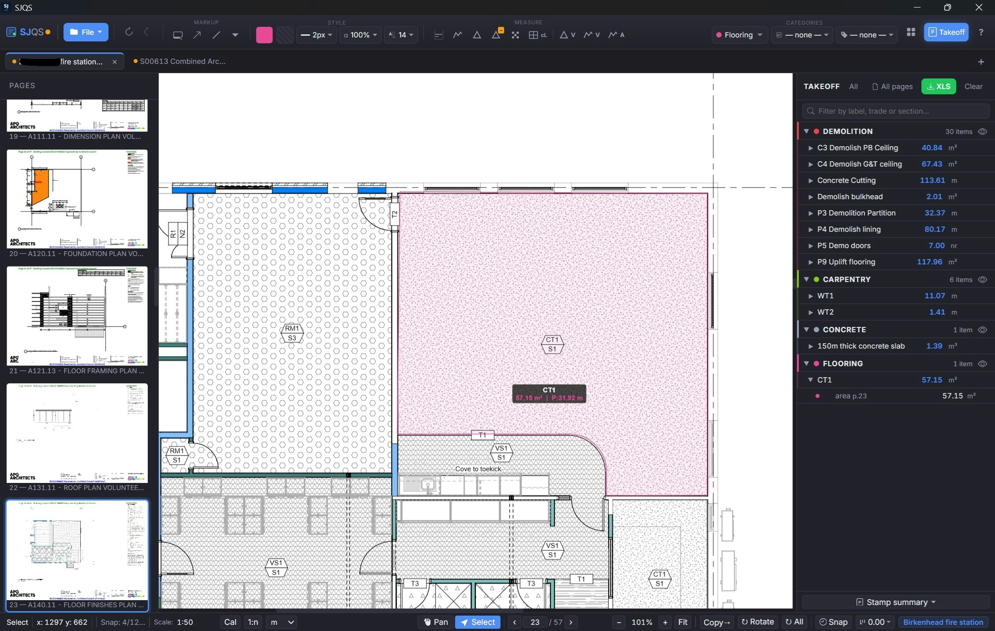Collapse the CT1 flooring item
This screenshot has height=631, width=995.
pyautogui.click(x=811, y=380)
